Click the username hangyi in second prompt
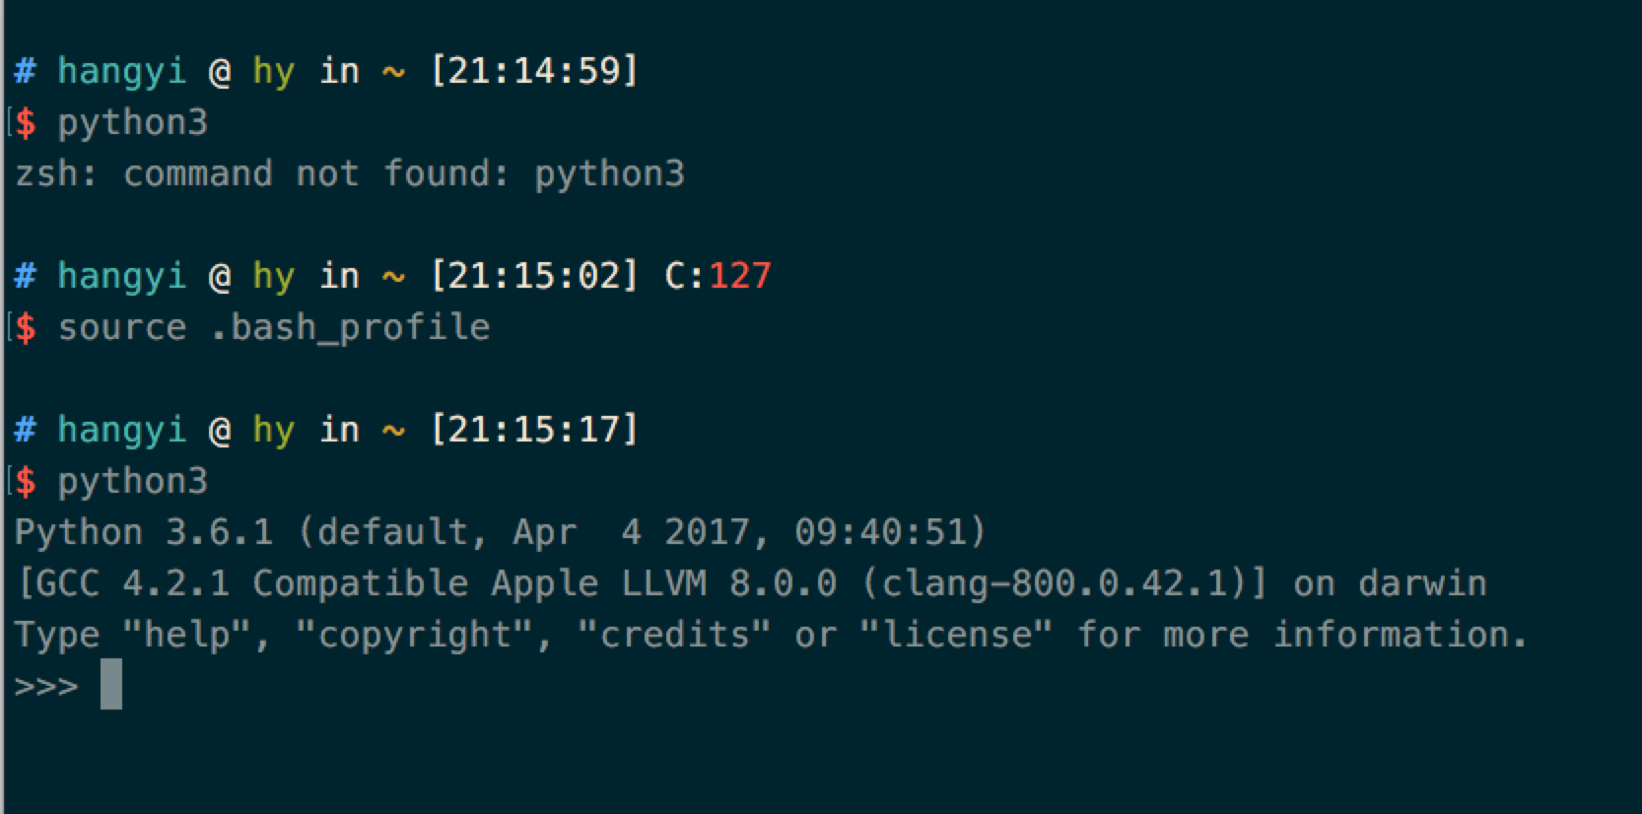This screenshot has width=1642, height=814. [x=122, y=277]
